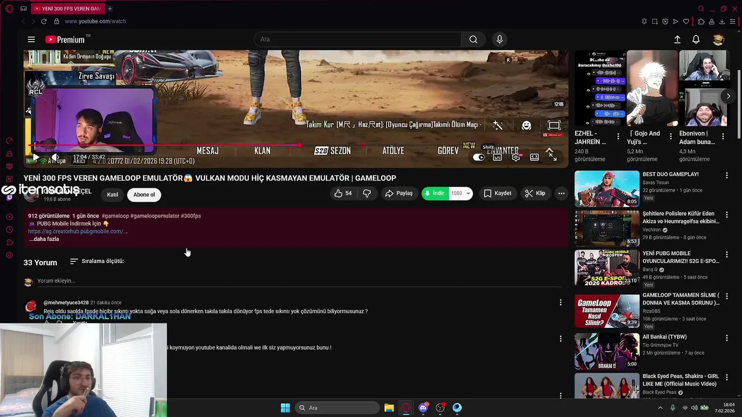742x417 pixels.
Task: Open Opera flow send icon
Action: 676,21
